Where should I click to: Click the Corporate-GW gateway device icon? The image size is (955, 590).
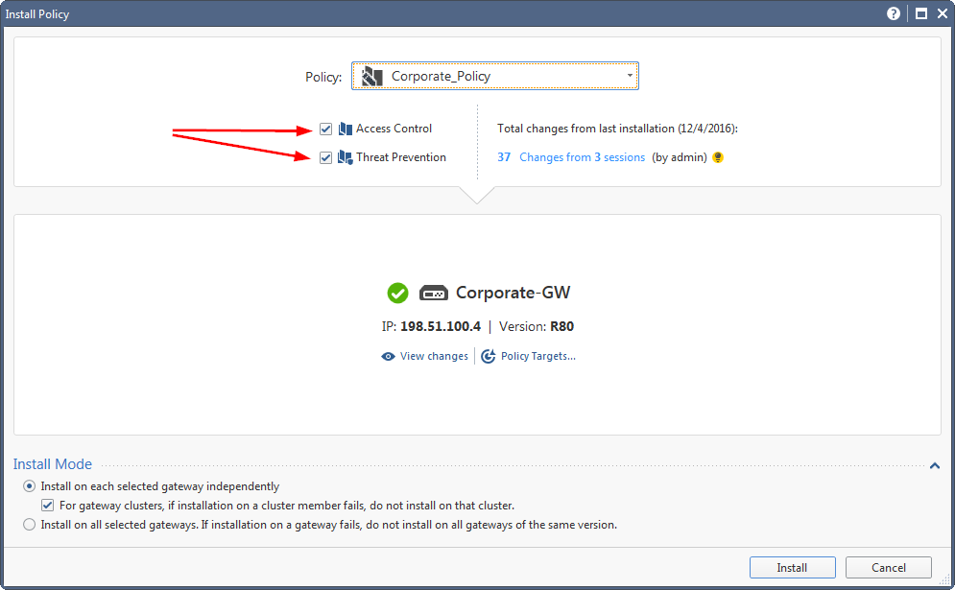[434, 293]
